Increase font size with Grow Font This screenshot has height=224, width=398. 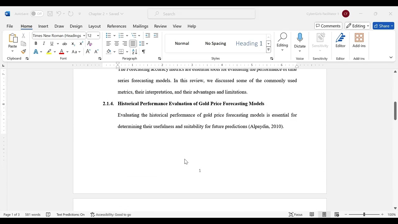click(x=88, y=52)
